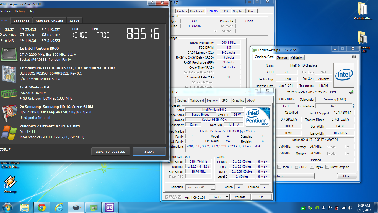Open the Tools dropdown arrow in CPU-Z

(x=227, y=197)
